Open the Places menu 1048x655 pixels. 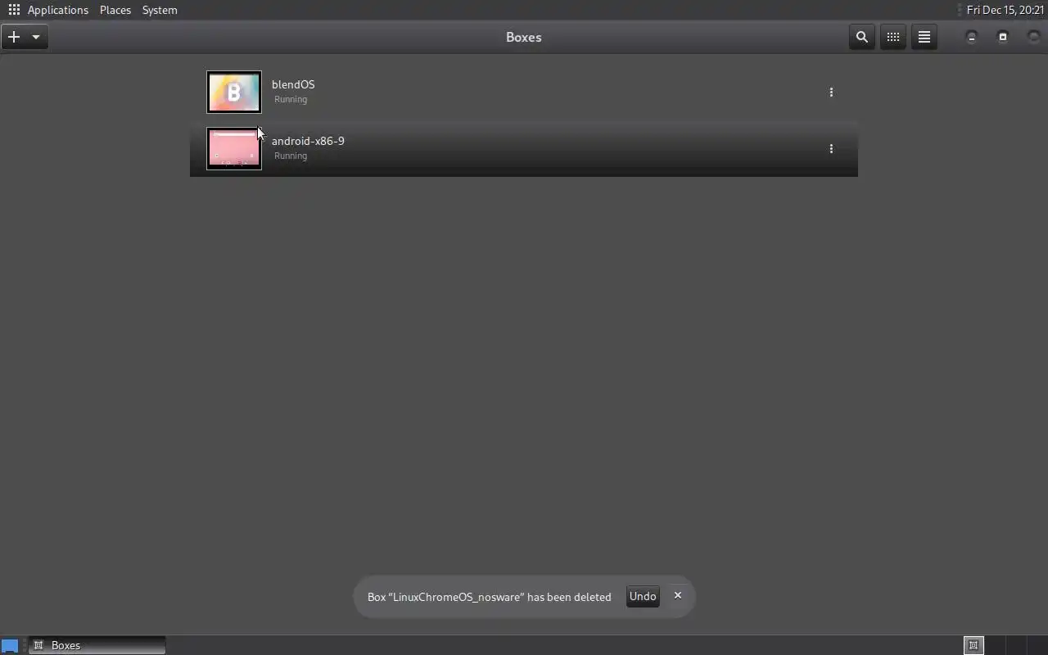click(115, 10)
